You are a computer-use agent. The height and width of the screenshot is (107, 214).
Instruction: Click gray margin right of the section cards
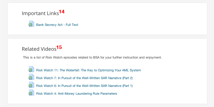pos(210,54)
